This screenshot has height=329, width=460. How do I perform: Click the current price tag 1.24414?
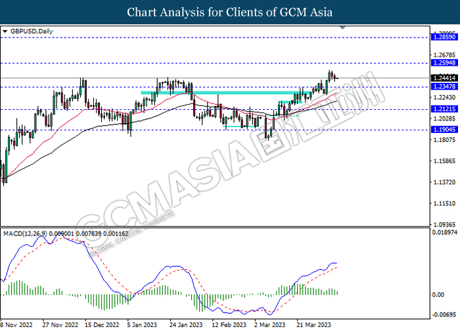pos(444,78)
